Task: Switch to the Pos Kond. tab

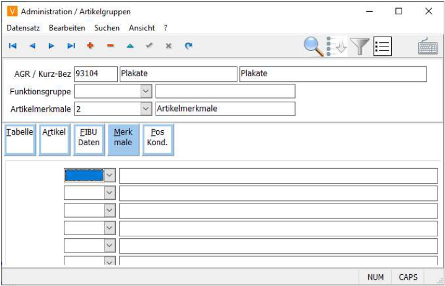Action: click(157, 139)
